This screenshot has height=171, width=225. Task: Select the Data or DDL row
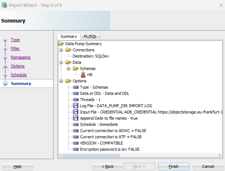pos(104,93)
